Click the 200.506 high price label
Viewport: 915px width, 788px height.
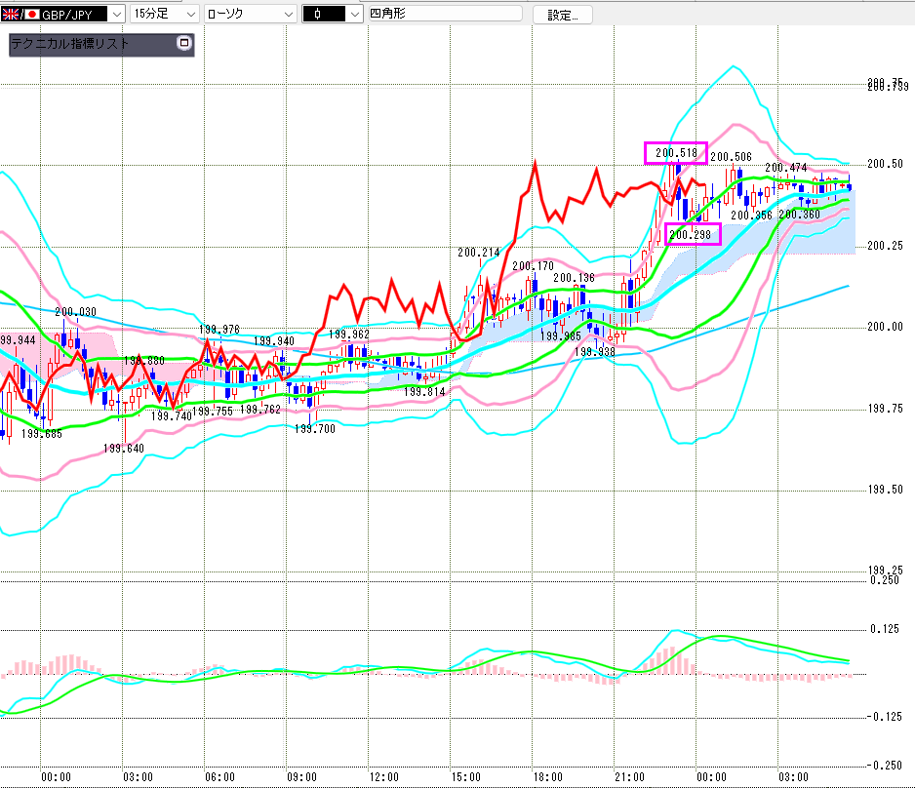[730, 157]
